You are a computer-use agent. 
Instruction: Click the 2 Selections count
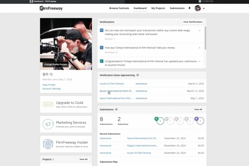pyautogui.click(x=123, y=121)
